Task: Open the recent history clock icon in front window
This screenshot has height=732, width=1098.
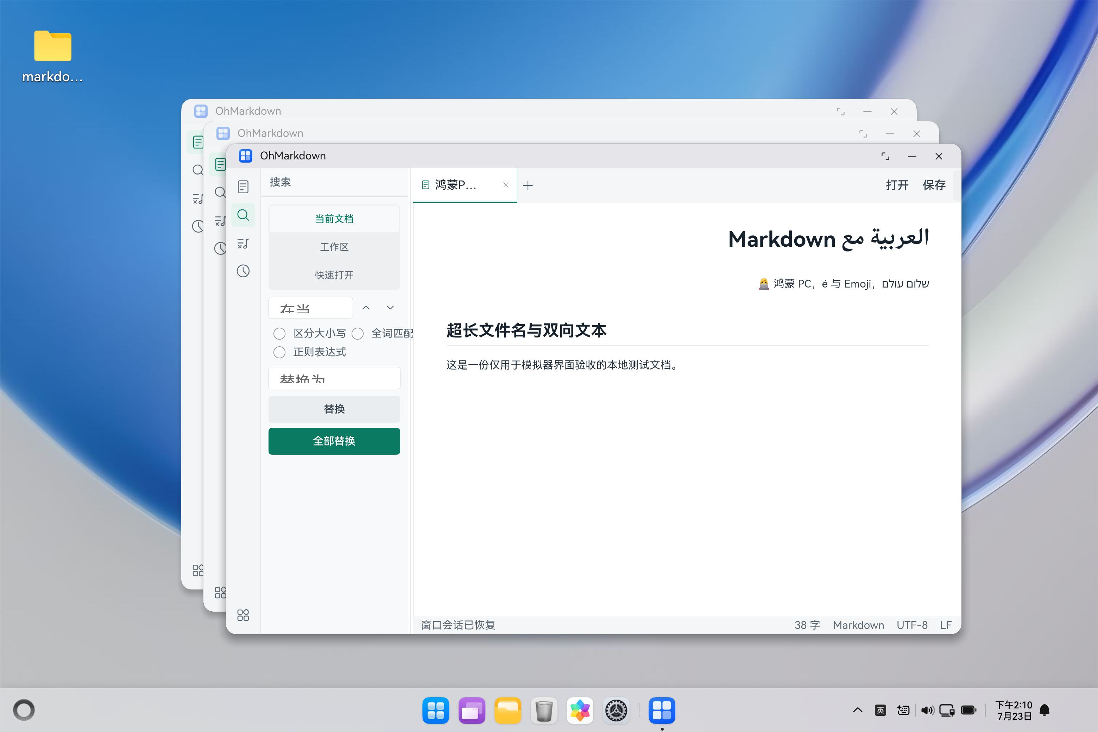Action: click(243, 271)
